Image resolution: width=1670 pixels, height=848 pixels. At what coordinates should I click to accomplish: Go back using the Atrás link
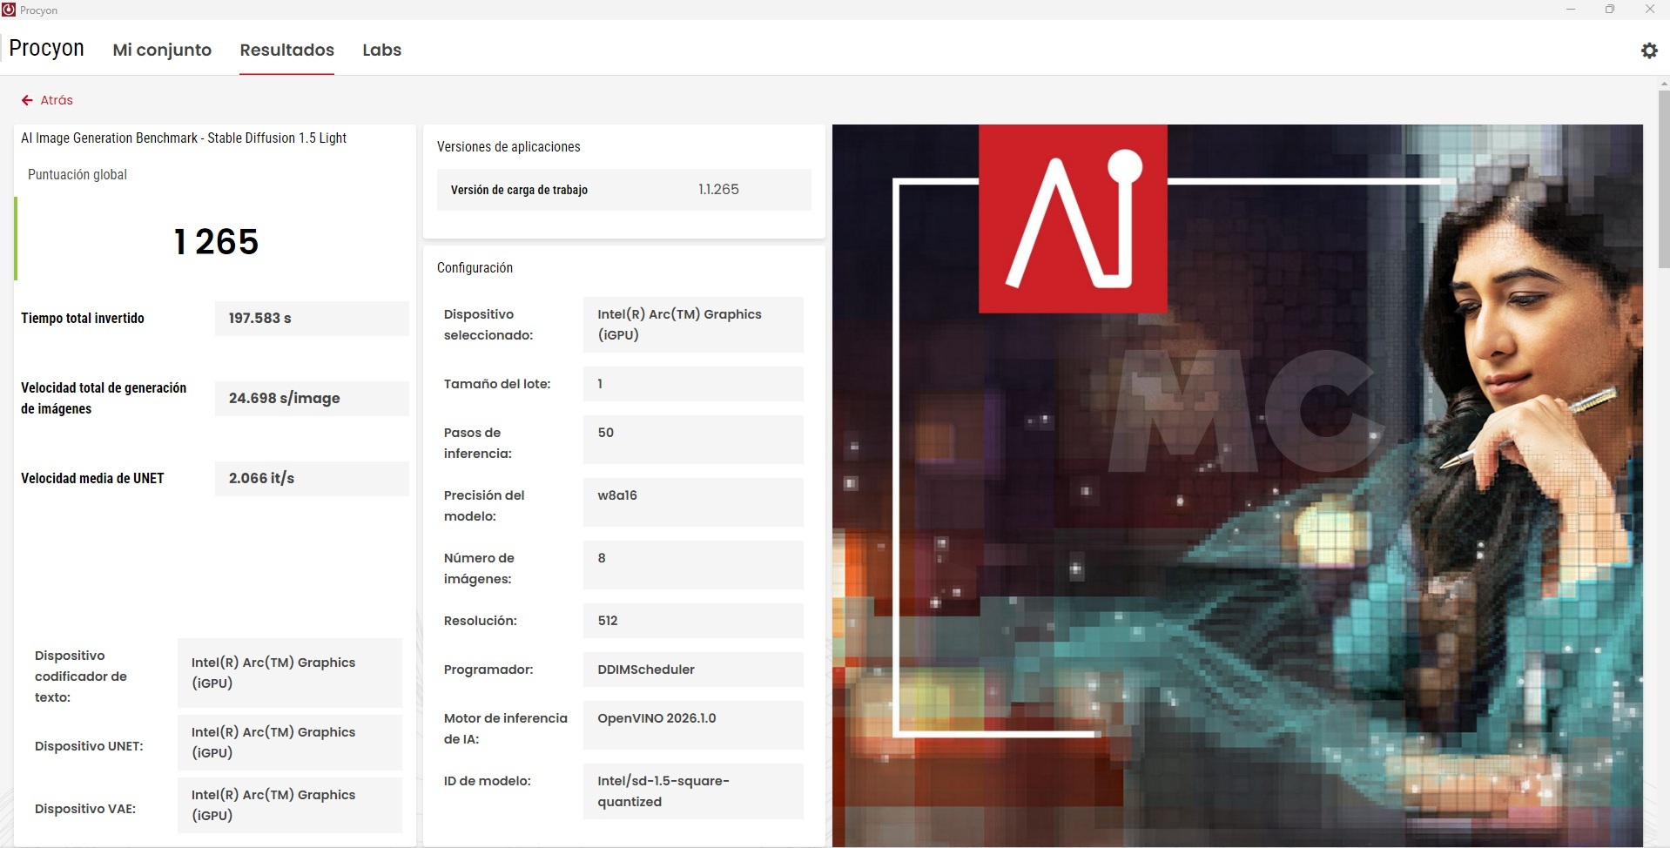coord(57,100)
